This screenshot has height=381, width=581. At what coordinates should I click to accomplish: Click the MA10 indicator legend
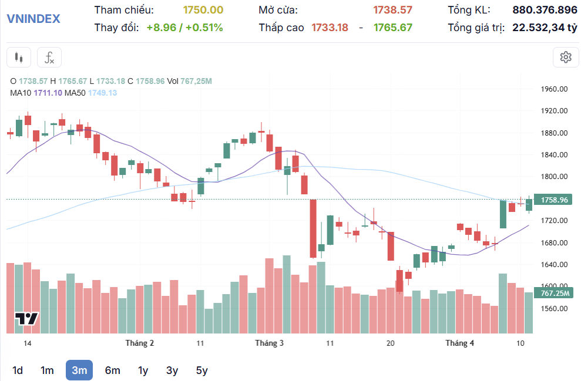(36, 93)
